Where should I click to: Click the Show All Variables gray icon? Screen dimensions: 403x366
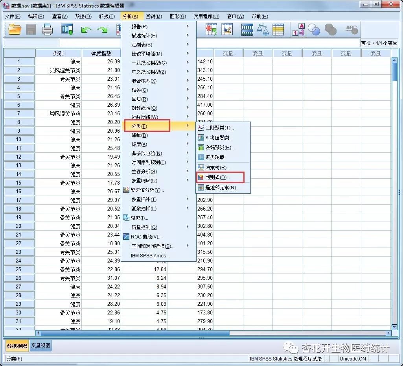pos(331,30)
